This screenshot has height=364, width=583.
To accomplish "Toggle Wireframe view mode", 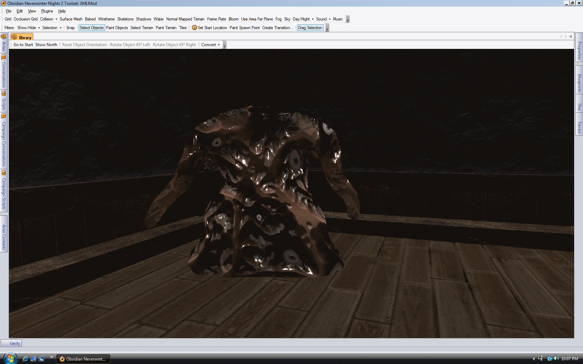I will [106, 19].
